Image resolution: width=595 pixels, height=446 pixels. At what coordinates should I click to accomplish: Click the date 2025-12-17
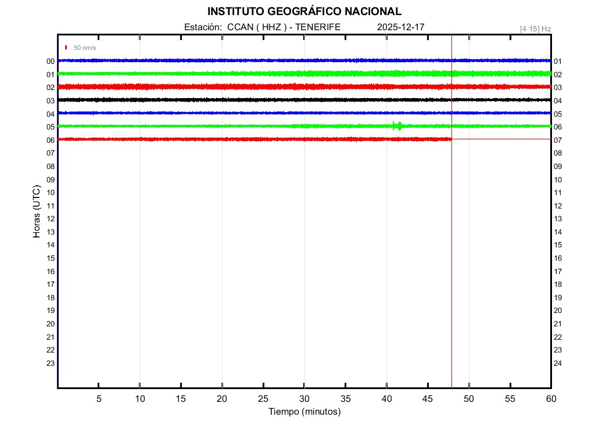[x=400, y=27]
